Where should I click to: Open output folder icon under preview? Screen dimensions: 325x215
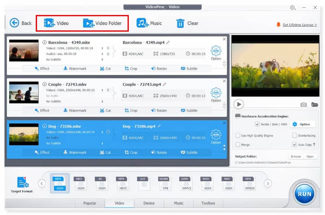pyautogui.click(x=314, y=105)
